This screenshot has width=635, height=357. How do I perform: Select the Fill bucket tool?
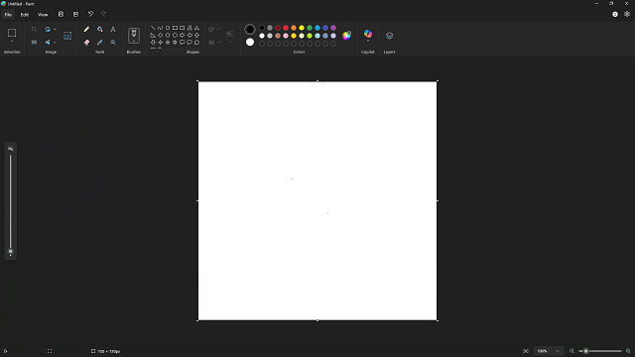pyautogui.click(x=99, y=29)
